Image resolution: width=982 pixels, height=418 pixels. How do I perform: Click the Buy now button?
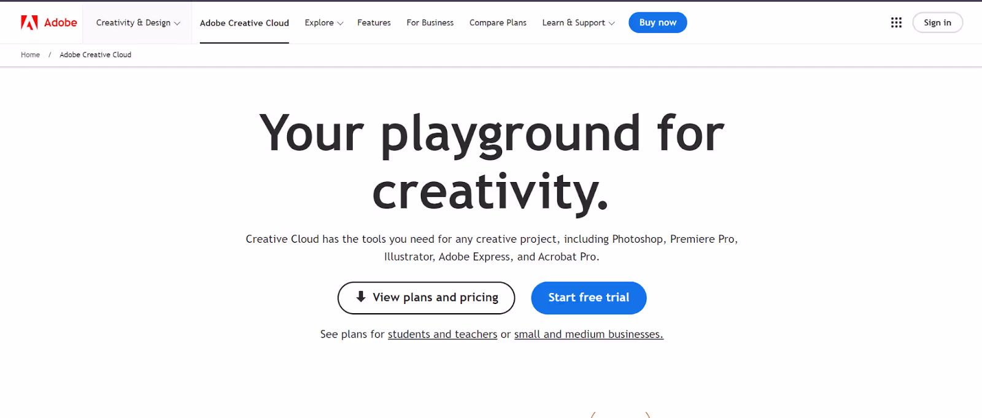[x=658, y=23]
